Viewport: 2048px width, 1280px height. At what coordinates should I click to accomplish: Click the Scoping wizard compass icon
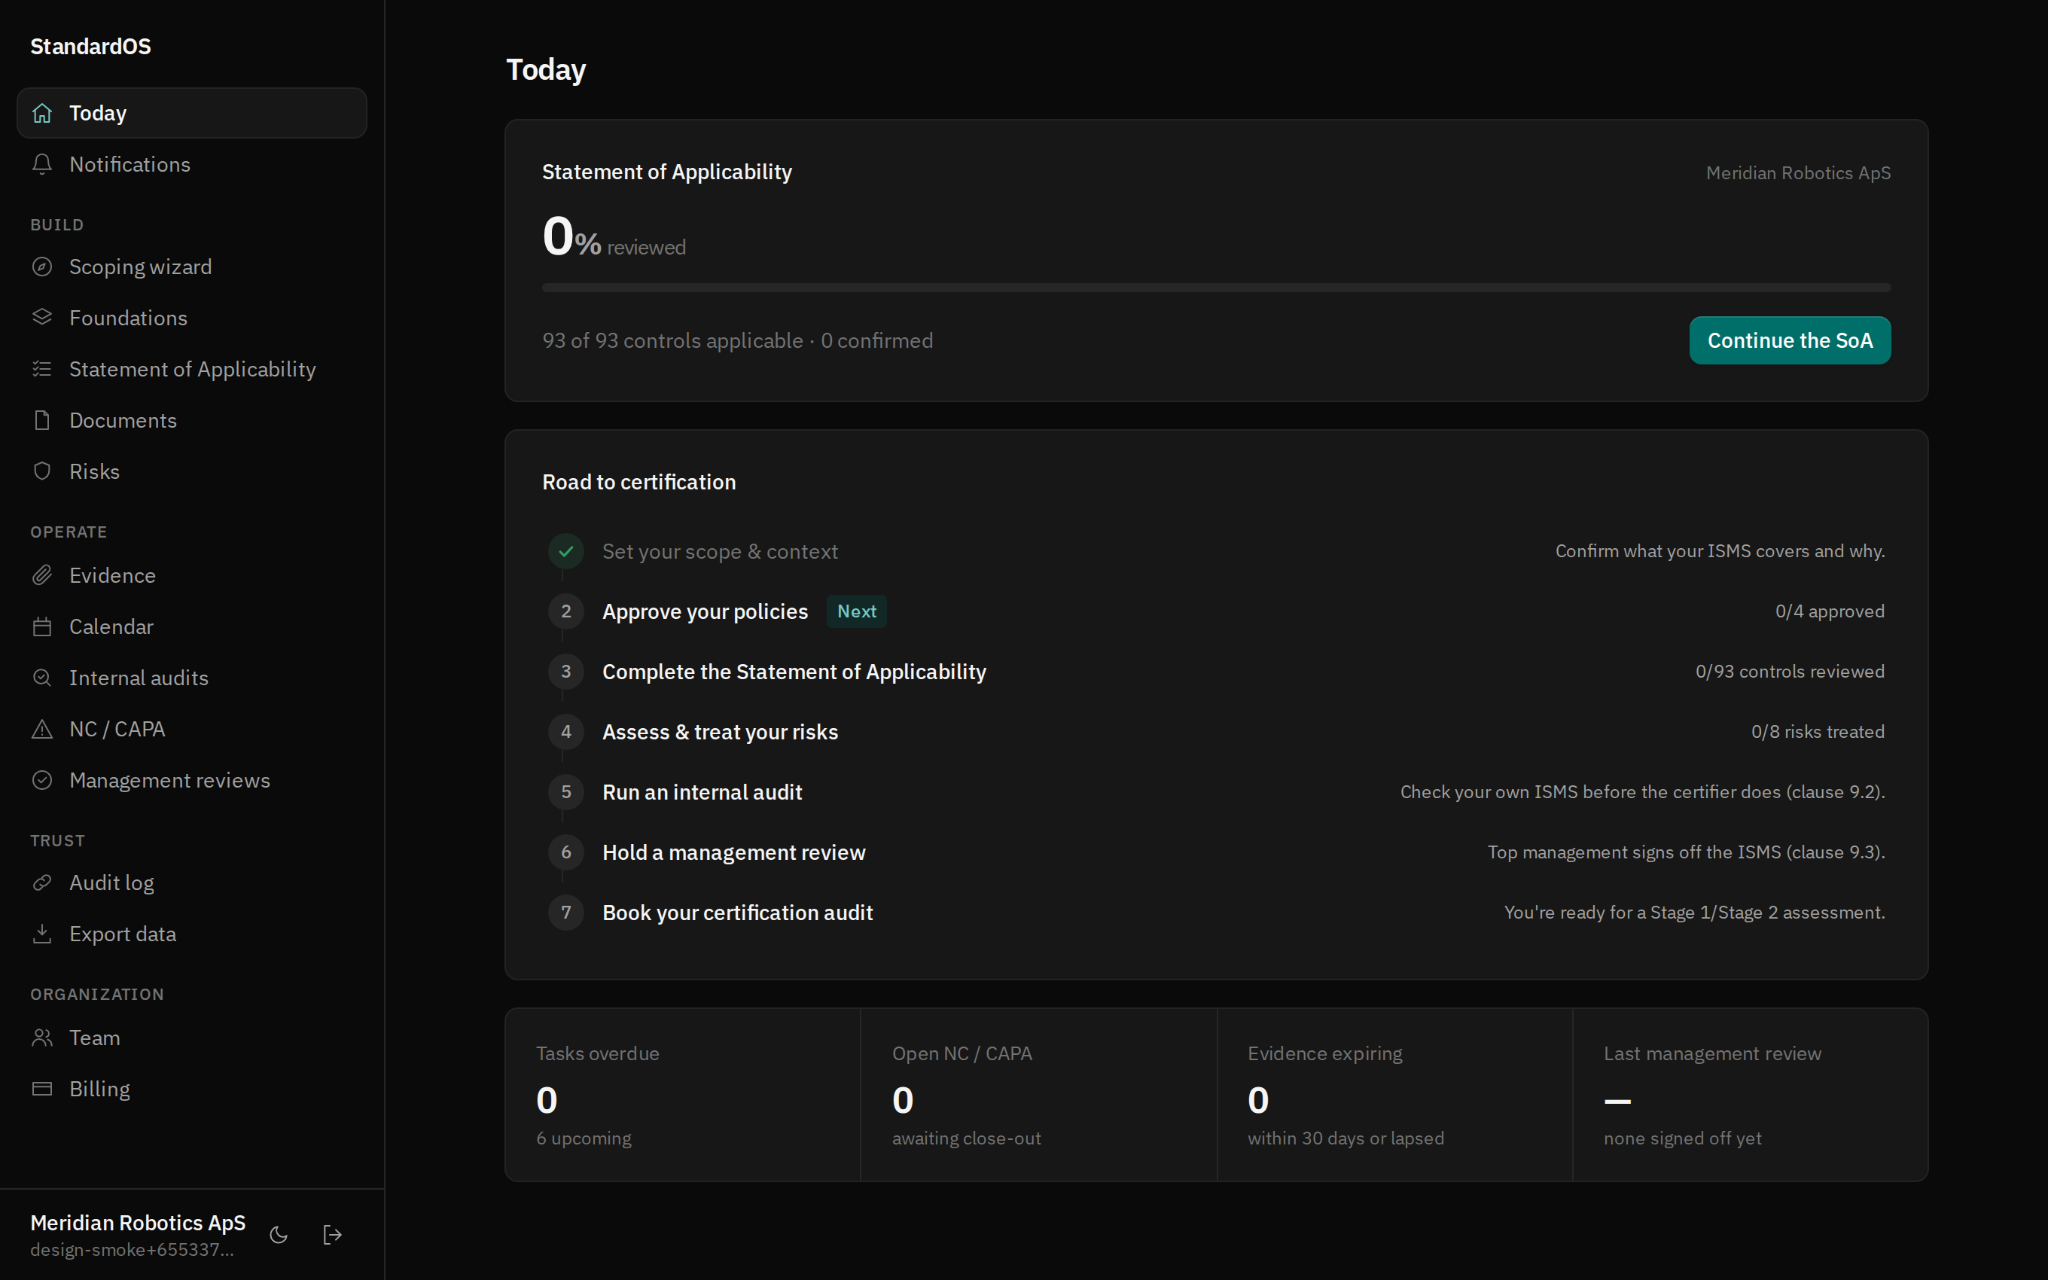tap(42, 267)
